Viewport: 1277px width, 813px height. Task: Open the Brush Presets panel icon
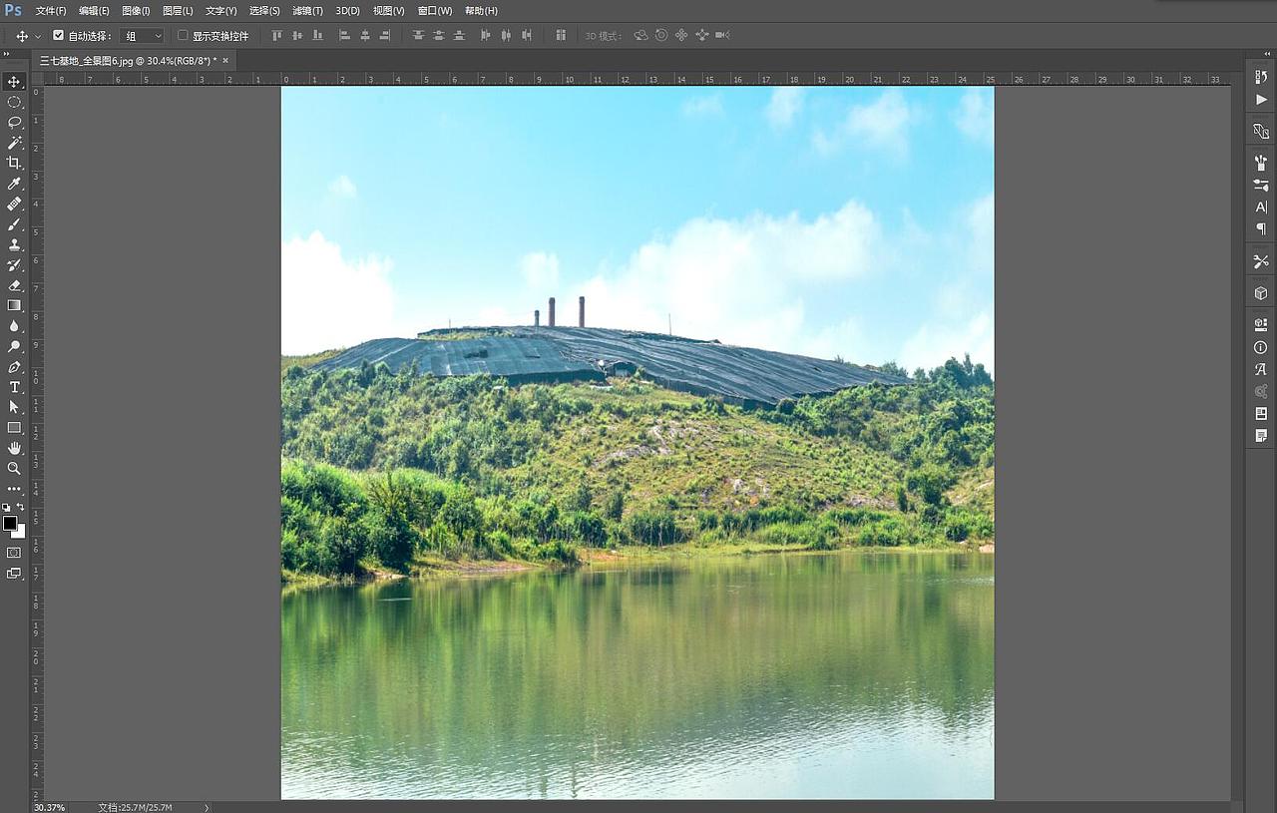point(1261,163)
